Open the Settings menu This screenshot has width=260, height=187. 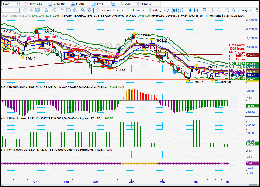[147, 4]
